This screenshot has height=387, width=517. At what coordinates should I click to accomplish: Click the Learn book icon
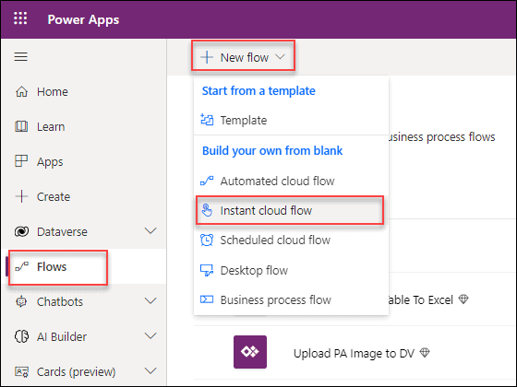[x=21, y=126]
